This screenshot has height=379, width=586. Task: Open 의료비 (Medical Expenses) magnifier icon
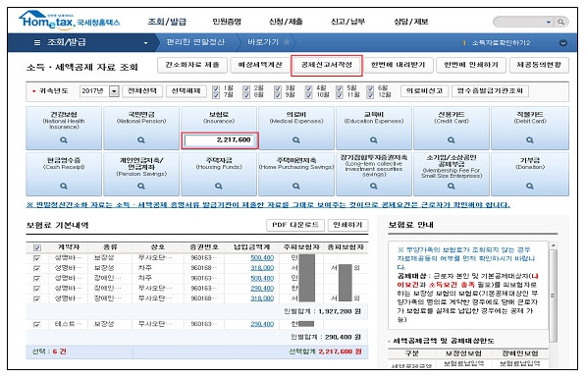pos(296,140)
